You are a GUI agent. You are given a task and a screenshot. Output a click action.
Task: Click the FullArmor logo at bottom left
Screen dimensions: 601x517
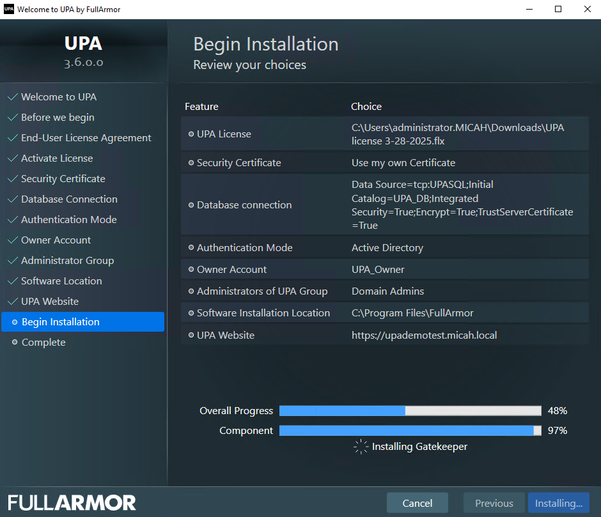tap(72, 502)
